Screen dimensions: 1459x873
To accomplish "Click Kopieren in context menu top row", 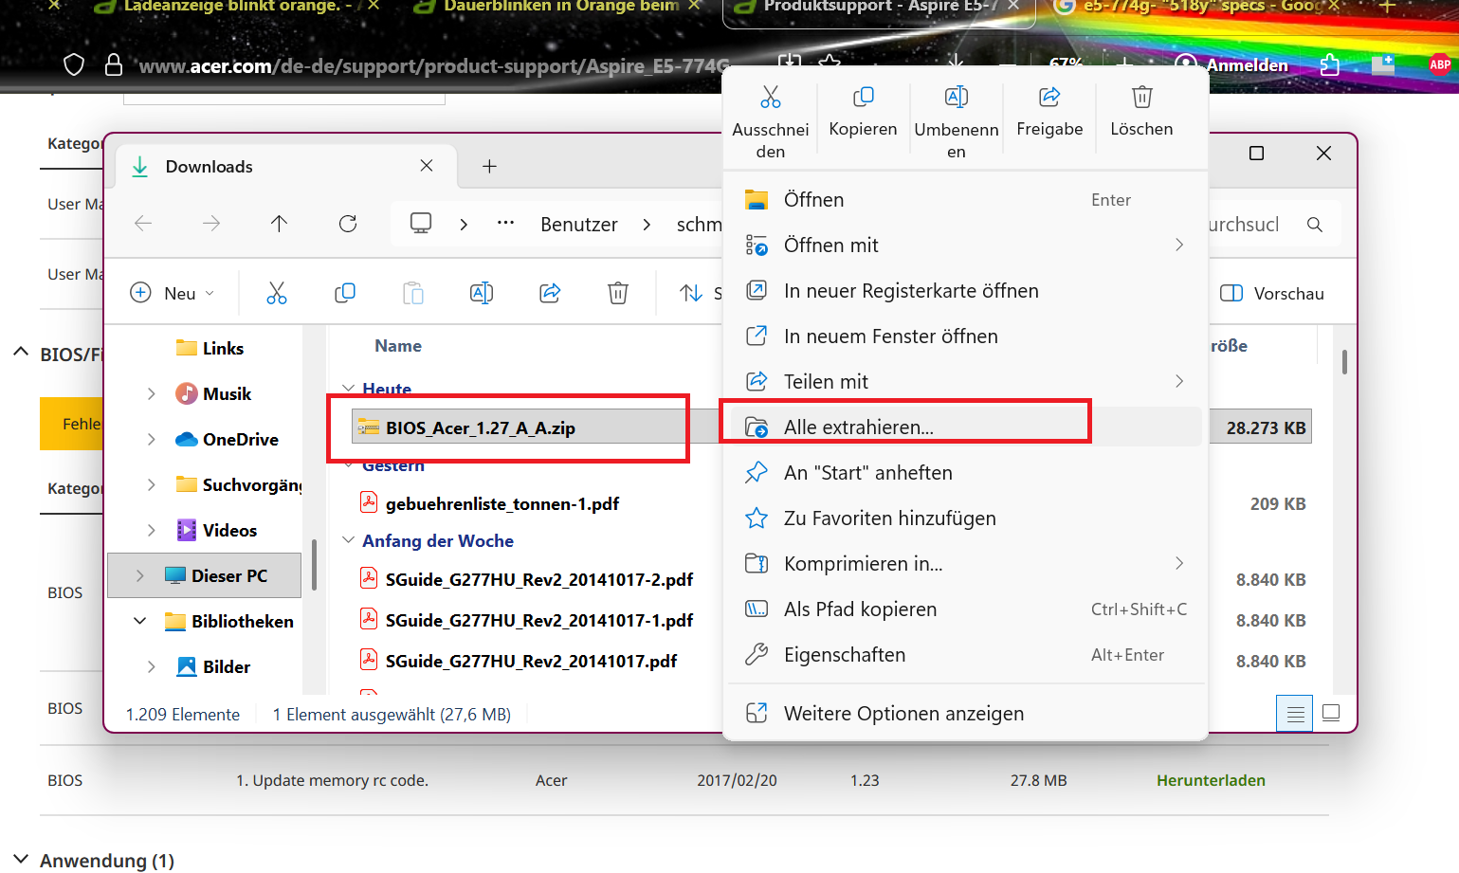I will (x=863, y=111).
